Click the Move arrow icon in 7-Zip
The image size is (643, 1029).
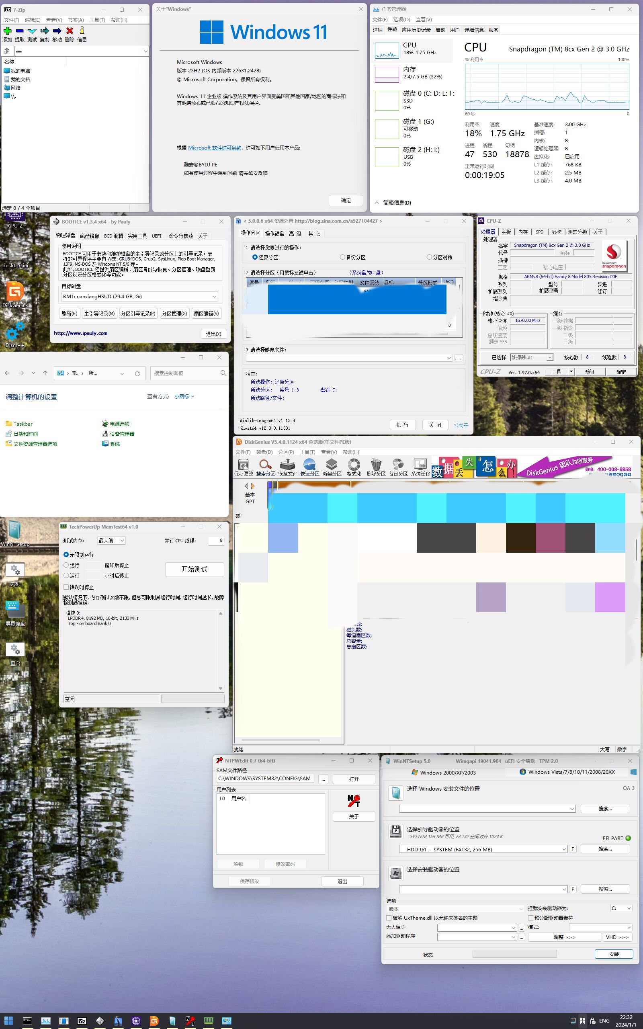(x=57, y=31)
